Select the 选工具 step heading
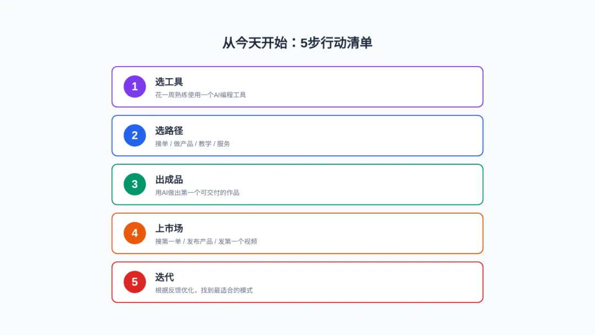 pos(169,82)
